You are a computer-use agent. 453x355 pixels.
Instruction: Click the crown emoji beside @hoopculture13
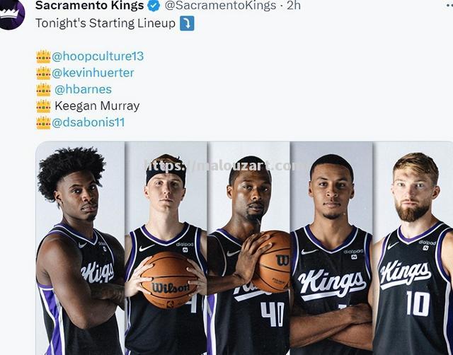click(44, 57)
